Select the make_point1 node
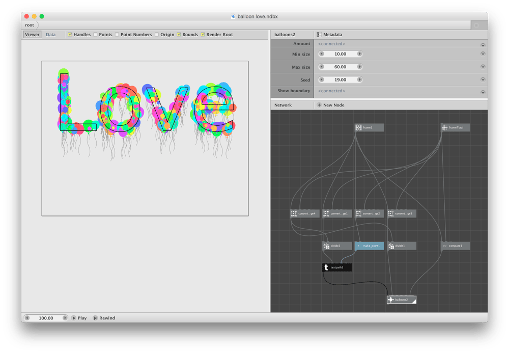The height and width of the screenshot is (353, 509). (x=370, y=246)
